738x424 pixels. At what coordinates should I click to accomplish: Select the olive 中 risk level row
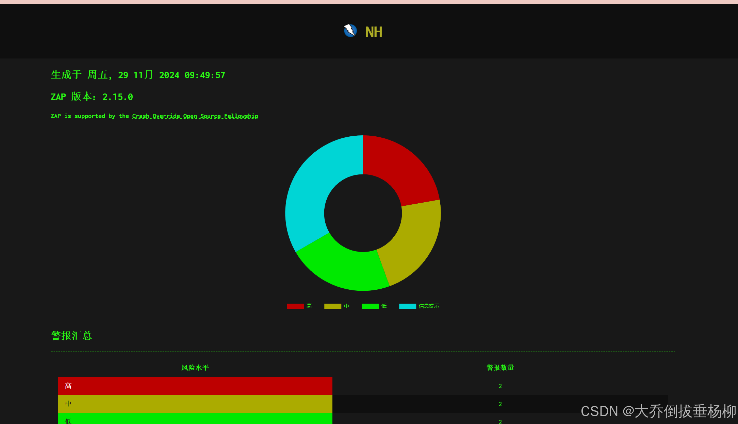[x=195, y=404]
